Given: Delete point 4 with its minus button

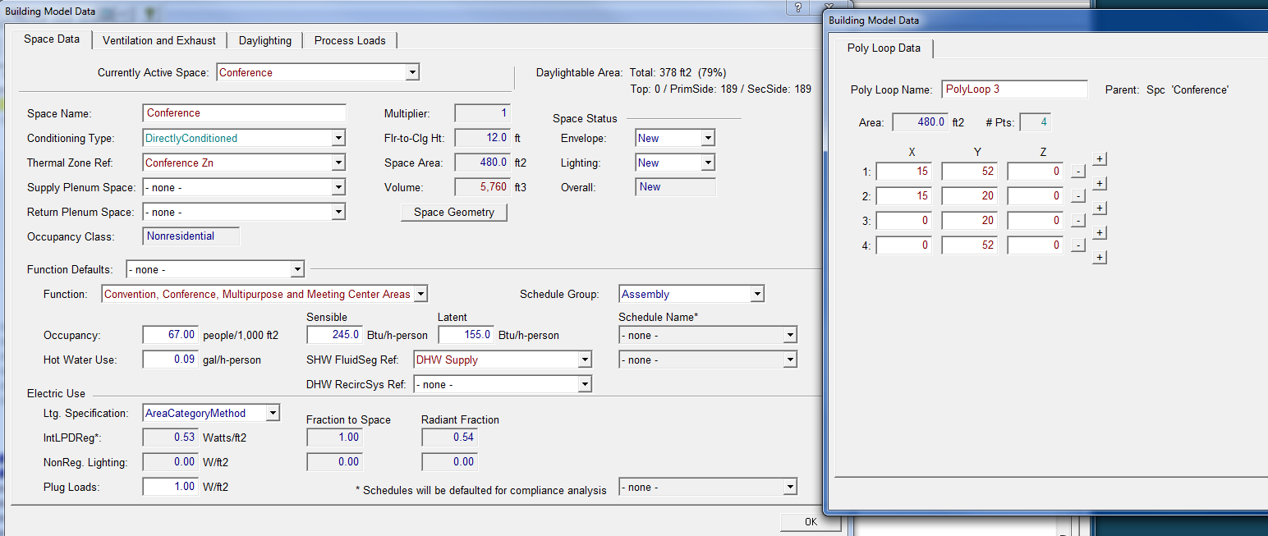Looking at the screenshot, I should [x=1078, y=245].
